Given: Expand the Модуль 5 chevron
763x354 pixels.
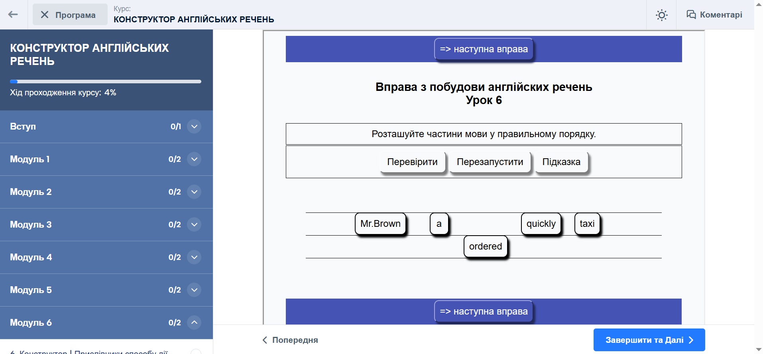Looking at the screenshot, I should [194, 290].
